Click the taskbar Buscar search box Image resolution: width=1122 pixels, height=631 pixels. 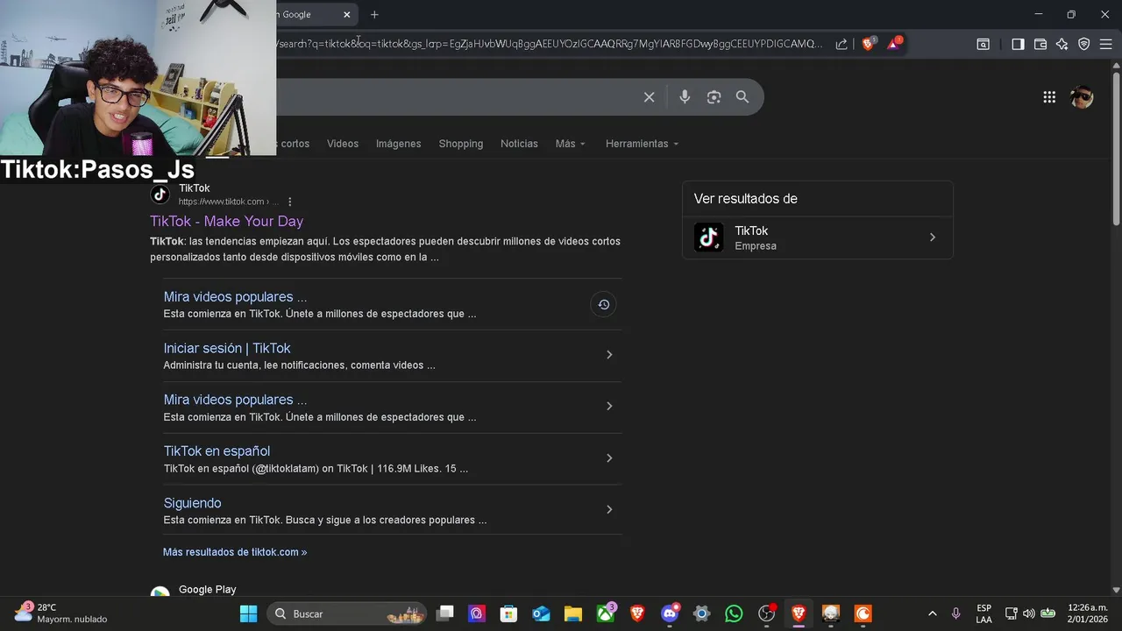347,613
